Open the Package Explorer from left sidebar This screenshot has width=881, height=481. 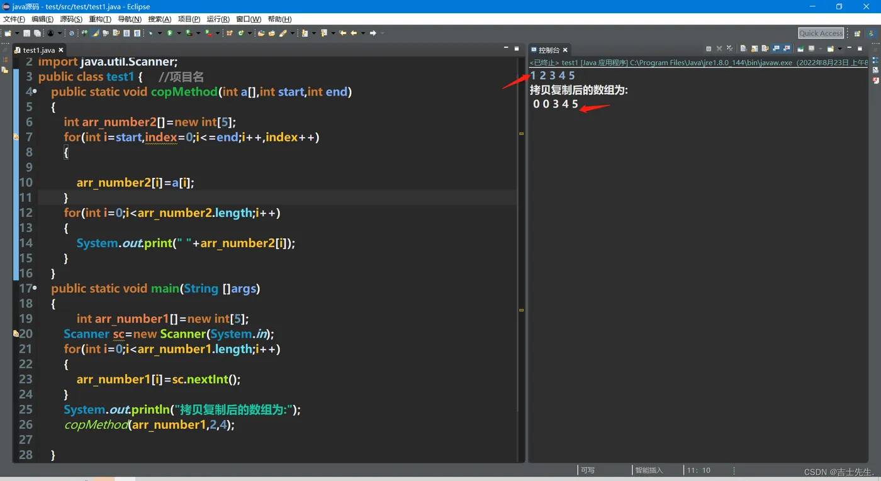[5, 70]
